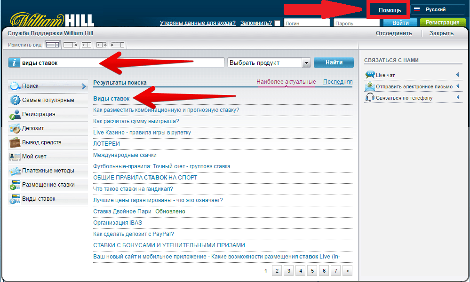Click the Вывод средств wallet icon

click(15, 142)
